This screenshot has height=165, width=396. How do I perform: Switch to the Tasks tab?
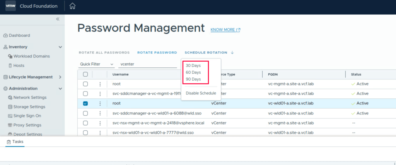click(15, 142)
